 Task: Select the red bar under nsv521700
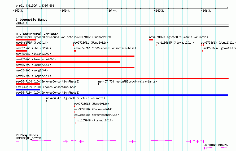[x=21, y=51]
